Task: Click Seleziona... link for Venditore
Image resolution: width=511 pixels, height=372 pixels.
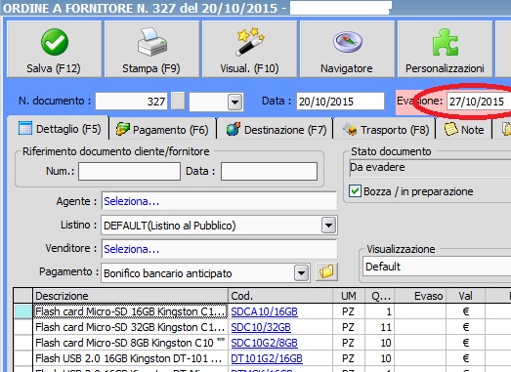Action: (131, 249)
